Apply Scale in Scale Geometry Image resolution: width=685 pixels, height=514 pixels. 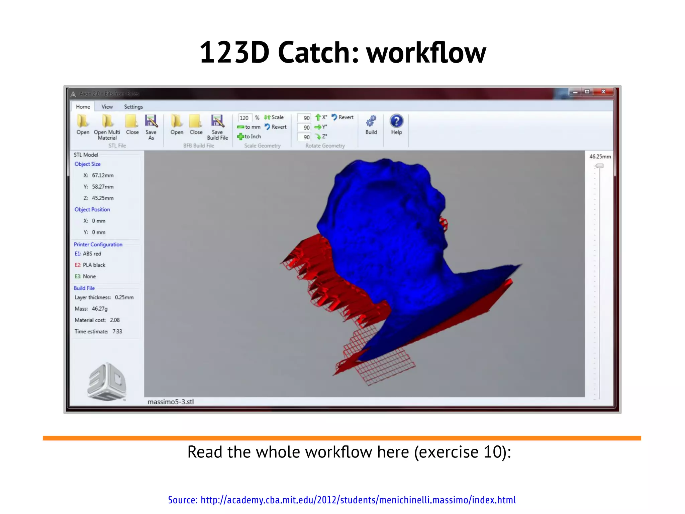pyautogui.click(x=274, y=117)
